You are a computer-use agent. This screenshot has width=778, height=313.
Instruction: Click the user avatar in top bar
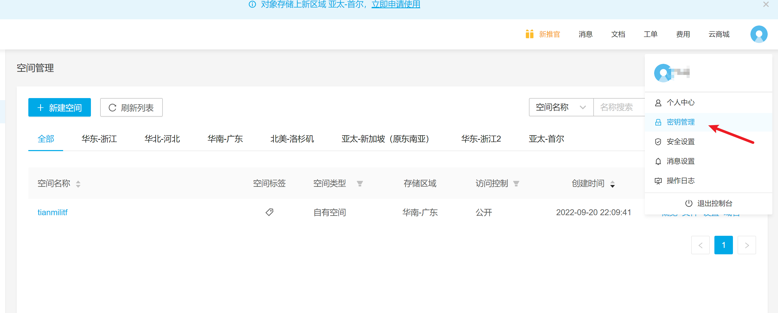click(x=758, y=34)
